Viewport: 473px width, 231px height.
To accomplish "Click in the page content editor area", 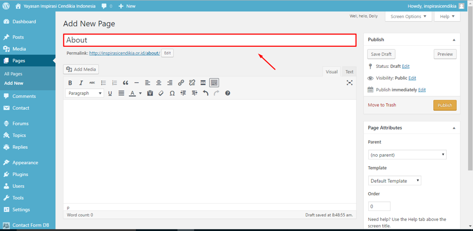I will 210,152.
